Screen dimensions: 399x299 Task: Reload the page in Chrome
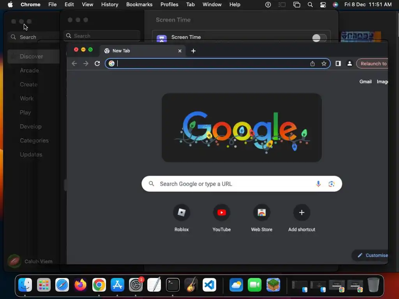(97, 63)
